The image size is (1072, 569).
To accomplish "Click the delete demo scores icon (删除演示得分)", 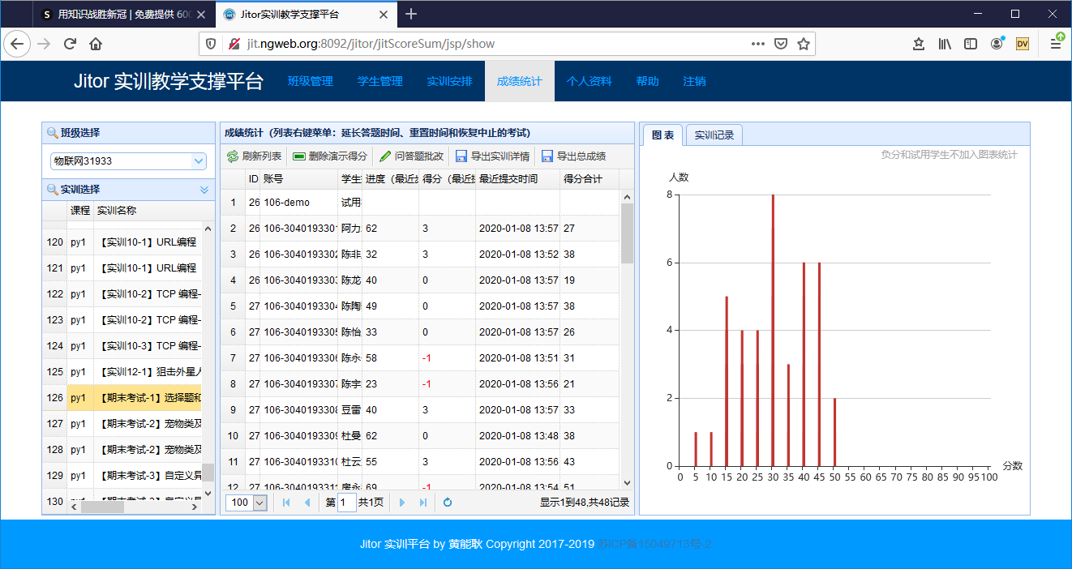I will point(299,156).
